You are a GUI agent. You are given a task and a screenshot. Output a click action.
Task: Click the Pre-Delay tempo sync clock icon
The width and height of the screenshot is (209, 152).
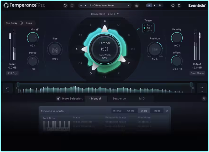pyautogui.click(x=21, y=23)
